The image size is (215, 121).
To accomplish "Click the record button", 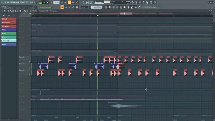I will pos(51,2).
